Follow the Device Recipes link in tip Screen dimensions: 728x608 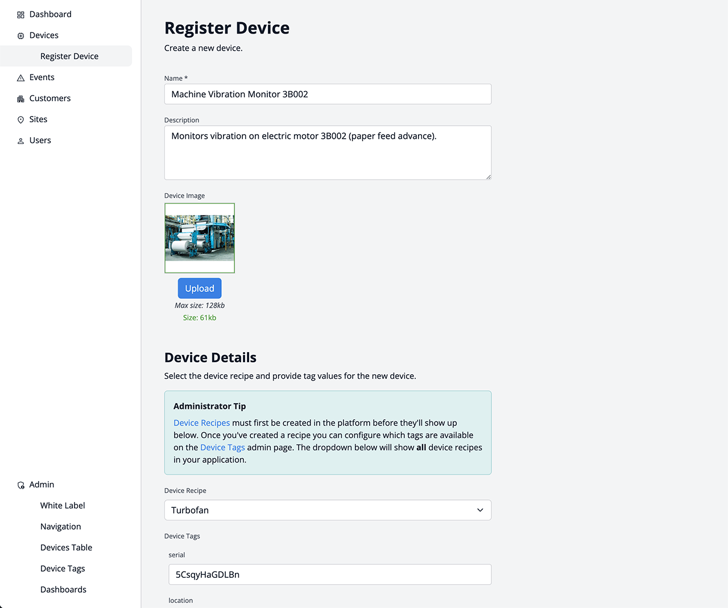[x=201, y=423]
